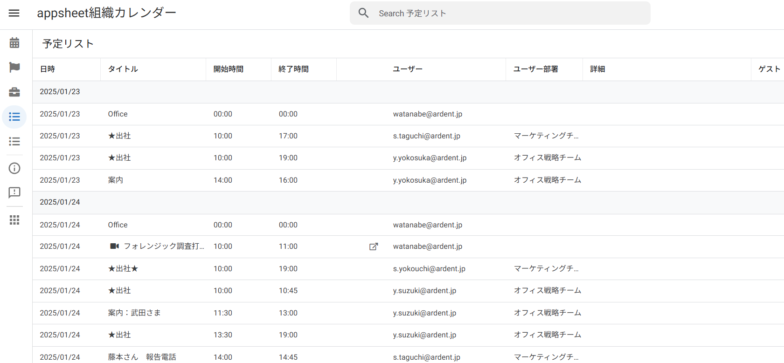Click the highlighted list view icon
The width and height of the screenshot is (784, 363).
[14, 117]
